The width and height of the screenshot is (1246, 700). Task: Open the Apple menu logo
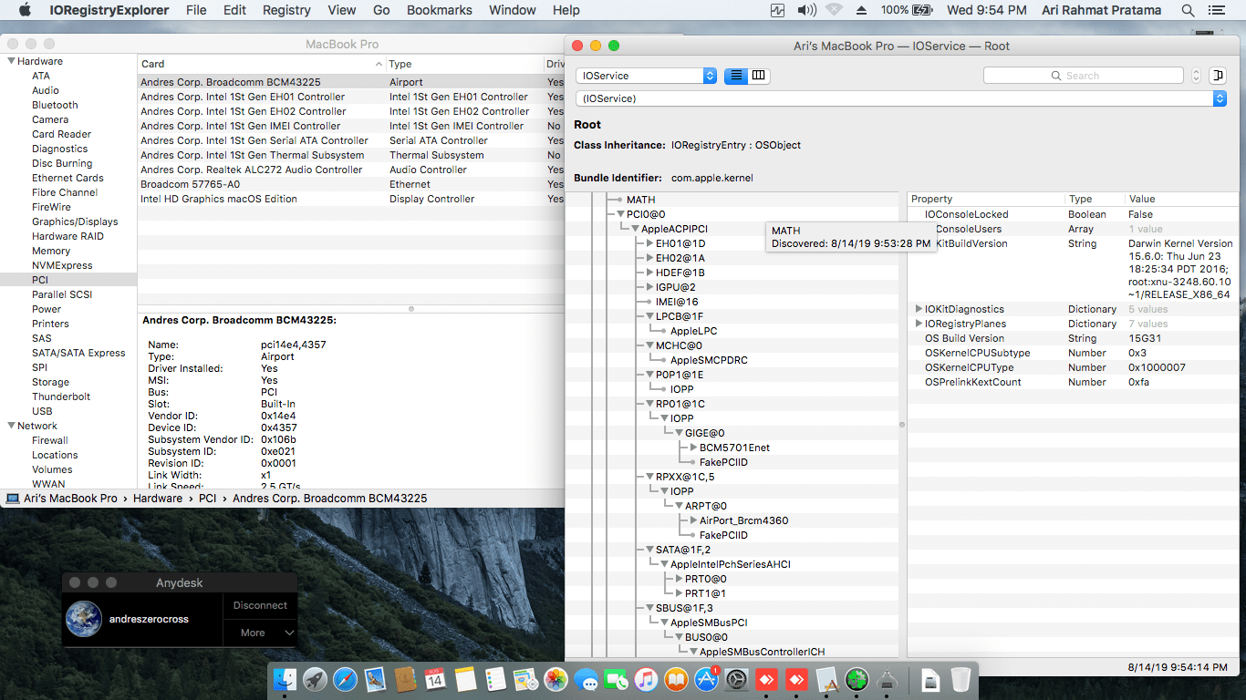click(26, 10)
